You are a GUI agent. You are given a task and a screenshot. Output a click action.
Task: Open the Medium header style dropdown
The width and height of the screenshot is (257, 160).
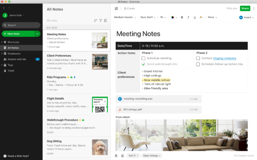[x=125, y=17]
